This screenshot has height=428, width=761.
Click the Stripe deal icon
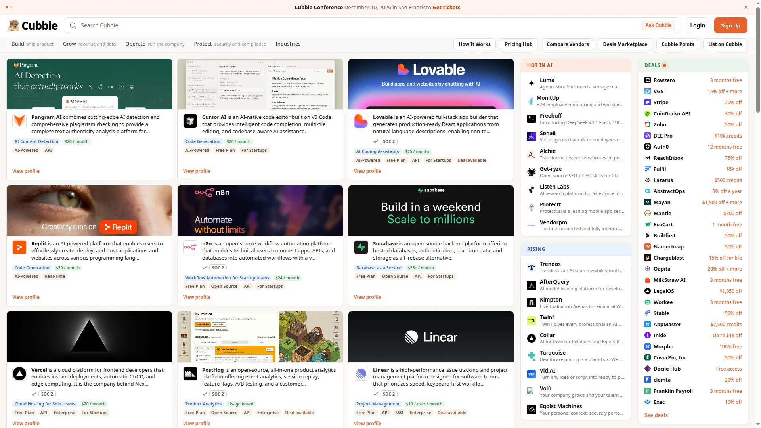tap(648, 102)
